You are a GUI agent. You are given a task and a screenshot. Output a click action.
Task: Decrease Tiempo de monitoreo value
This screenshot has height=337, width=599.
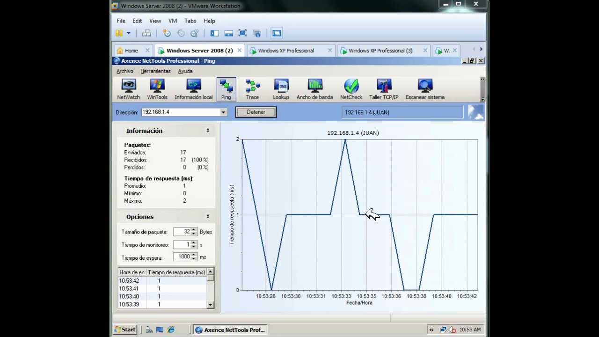click(x=194, y=247)
